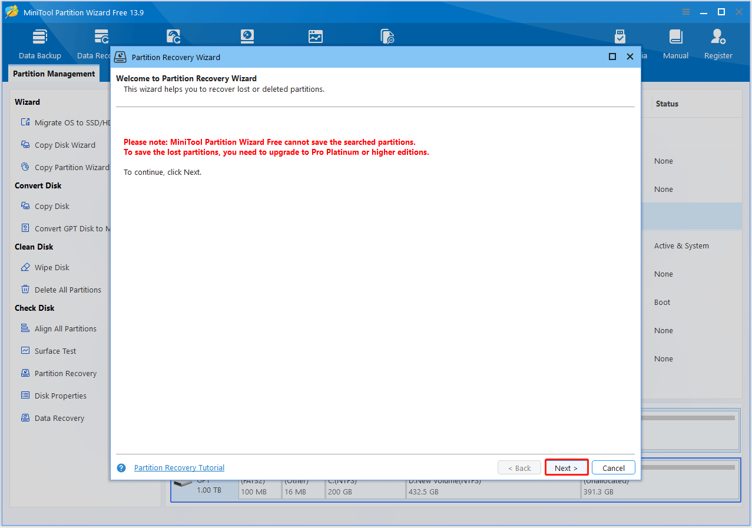
Task: Click Next in Partition Recovery Wizard
Action: click(566, 468)
